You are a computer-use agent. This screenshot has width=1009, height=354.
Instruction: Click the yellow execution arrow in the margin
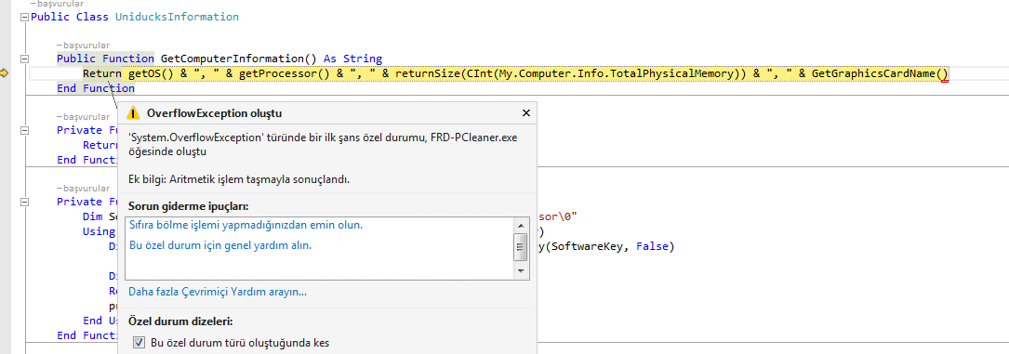tap(5, 74)
